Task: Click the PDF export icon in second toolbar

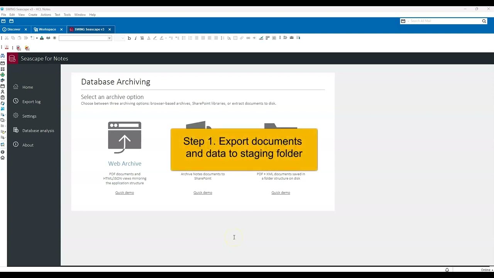Action: tap(7, 47)
